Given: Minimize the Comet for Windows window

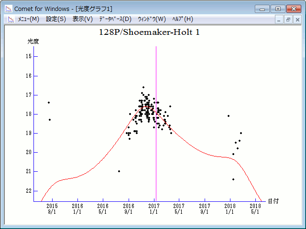Looking at the screenshot, I should coord(262,9).
